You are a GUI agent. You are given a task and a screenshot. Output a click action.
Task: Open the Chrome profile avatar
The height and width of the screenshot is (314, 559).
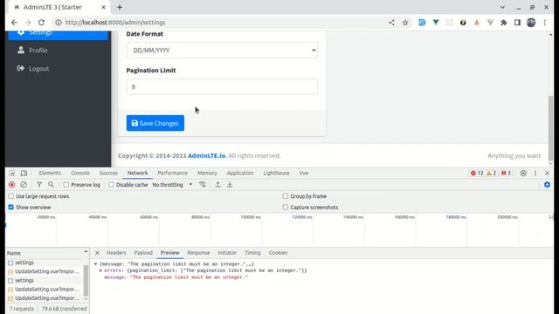(531, 23)
